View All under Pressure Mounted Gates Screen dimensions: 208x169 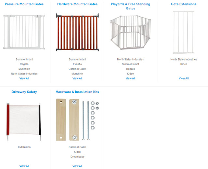point(24,78)
